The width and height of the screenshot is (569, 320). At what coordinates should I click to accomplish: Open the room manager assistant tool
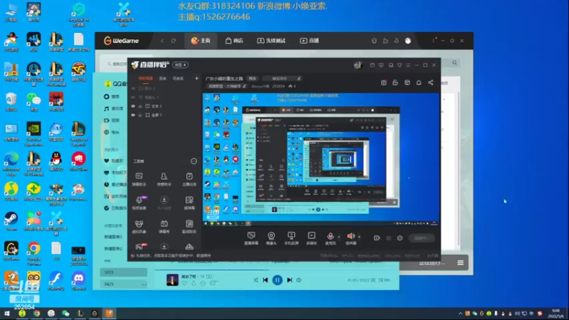pos(164,179)
